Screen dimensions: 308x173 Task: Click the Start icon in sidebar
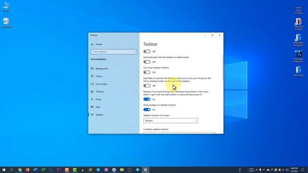coord(92,107)
